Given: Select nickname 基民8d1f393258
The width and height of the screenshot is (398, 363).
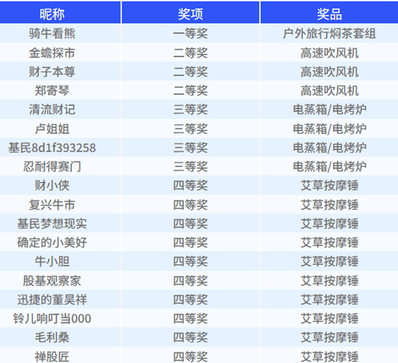Looking at the screenshot, I should 52,148.
